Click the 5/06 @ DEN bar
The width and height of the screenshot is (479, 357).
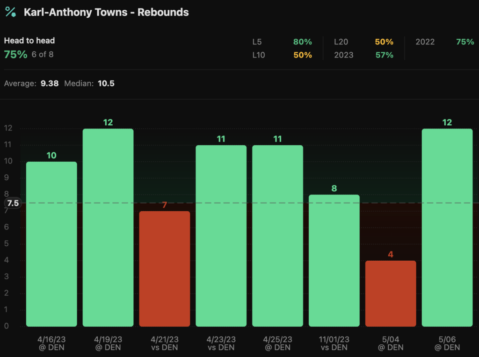tap(447, 228)
